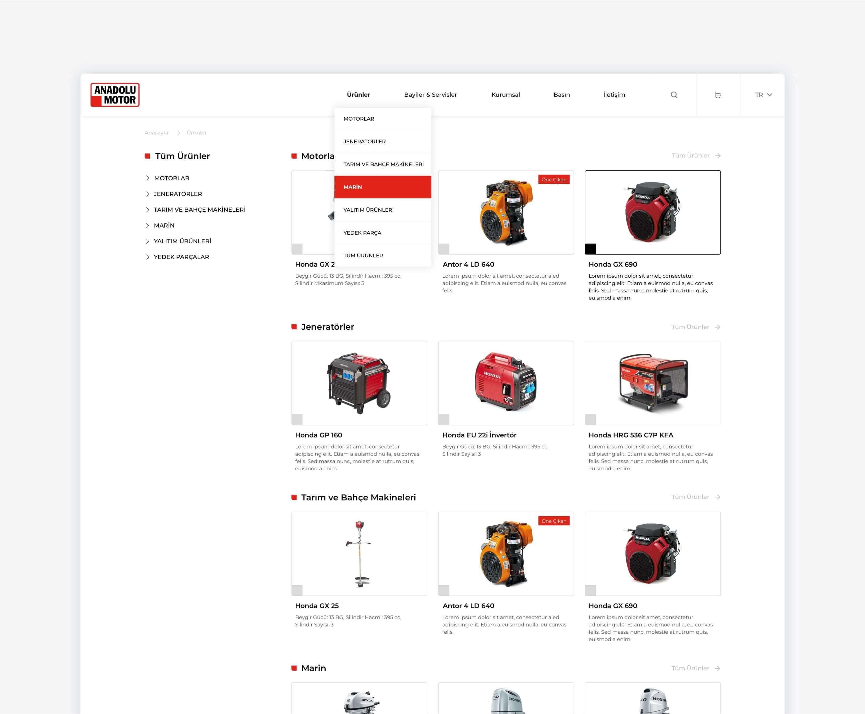The height and width of the screenshot is (714, 865).
Task: Click the Honda GX 690 title under Motorlar
Action: tap(613, 265)
